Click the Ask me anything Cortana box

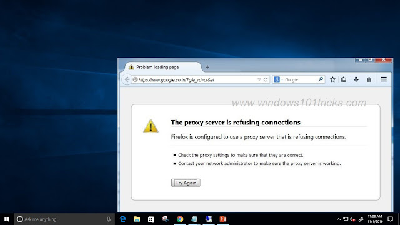pyautogui.click(x=64, y=219)
